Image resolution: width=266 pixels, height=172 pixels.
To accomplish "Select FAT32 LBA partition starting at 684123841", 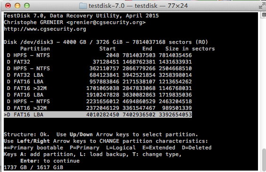I will coord(99,75).
